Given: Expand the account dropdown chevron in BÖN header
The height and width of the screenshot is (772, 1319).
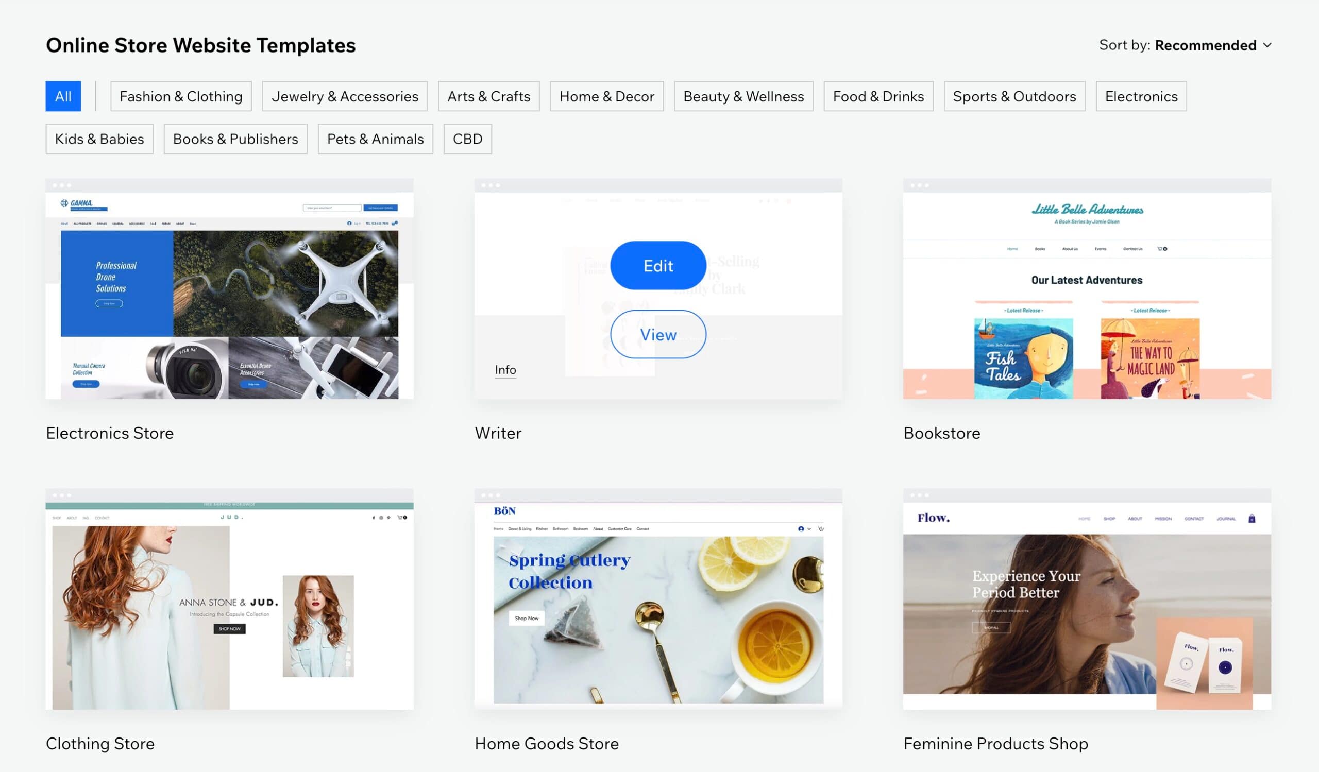Looking at the screenshot, I should click(809, 529).
